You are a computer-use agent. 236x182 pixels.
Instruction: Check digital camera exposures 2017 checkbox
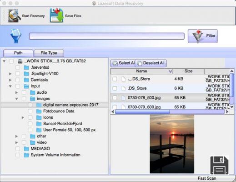point(30,105)
